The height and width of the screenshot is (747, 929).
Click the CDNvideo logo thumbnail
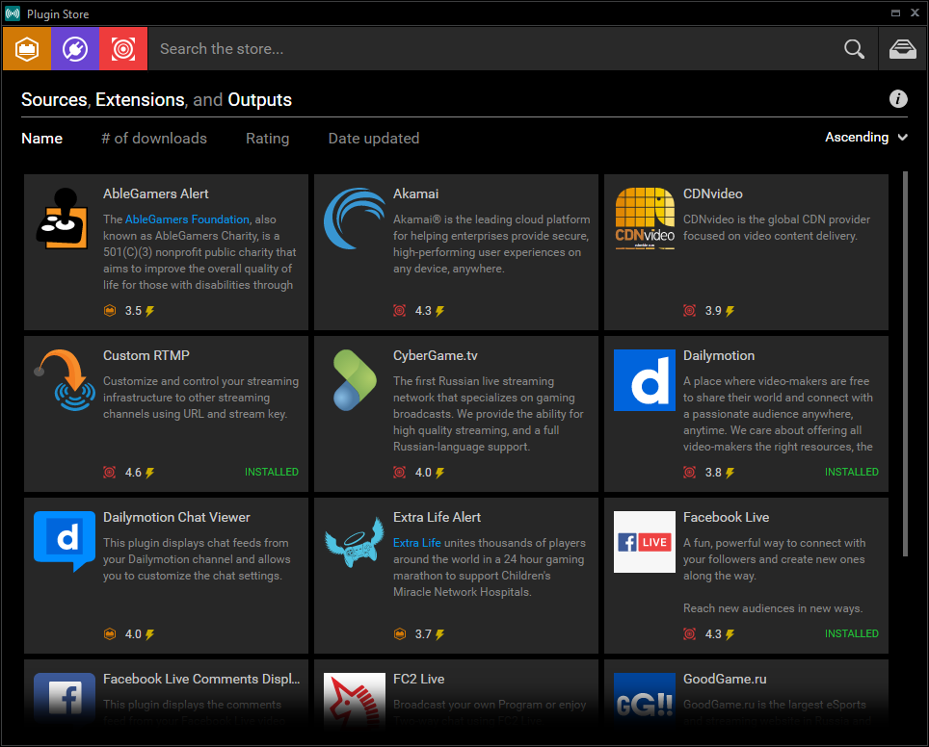click(645, 219)
